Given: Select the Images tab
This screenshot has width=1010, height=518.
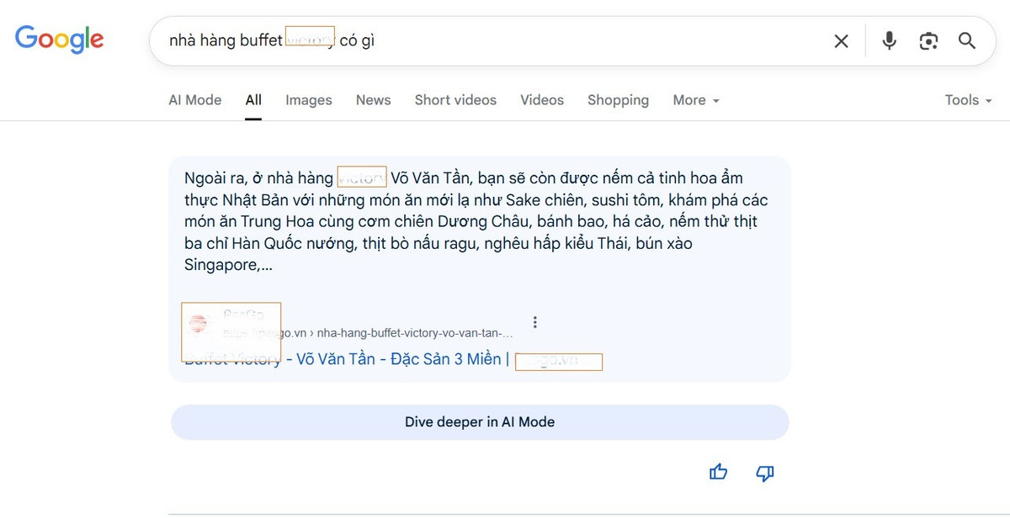Looking at the screenshot, I should (308, 100).
